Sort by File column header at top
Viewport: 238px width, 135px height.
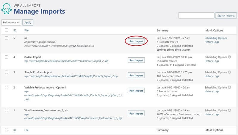pyautogui.click(x=26, y=30)
